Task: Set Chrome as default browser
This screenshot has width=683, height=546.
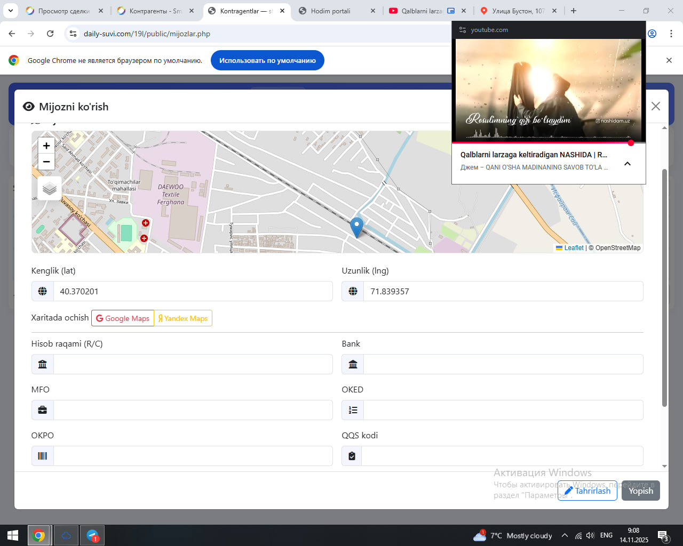Action: click(x=267, y=60)
